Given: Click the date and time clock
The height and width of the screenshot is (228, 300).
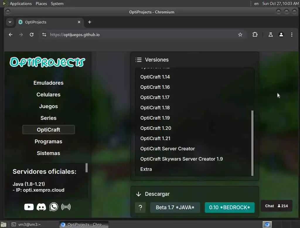Looking at the screenshot, I should (x=280, y=4).
